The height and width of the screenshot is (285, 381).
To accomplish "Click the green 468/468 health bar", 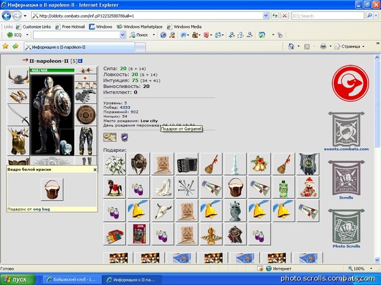I will 52,70.
